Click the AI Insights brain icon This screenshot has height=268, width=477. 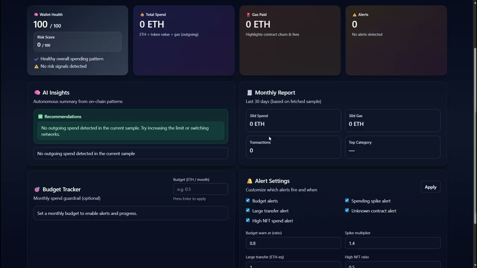pos(37,93)
